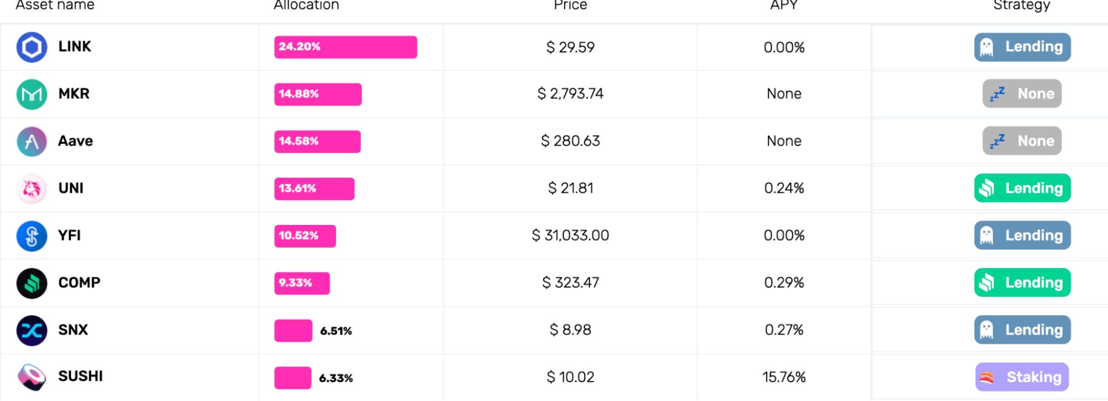This screenshot has width=1108, height=401.
Task: Click the UNI Lending strategy badge
Action: (x=1022, y=188)
